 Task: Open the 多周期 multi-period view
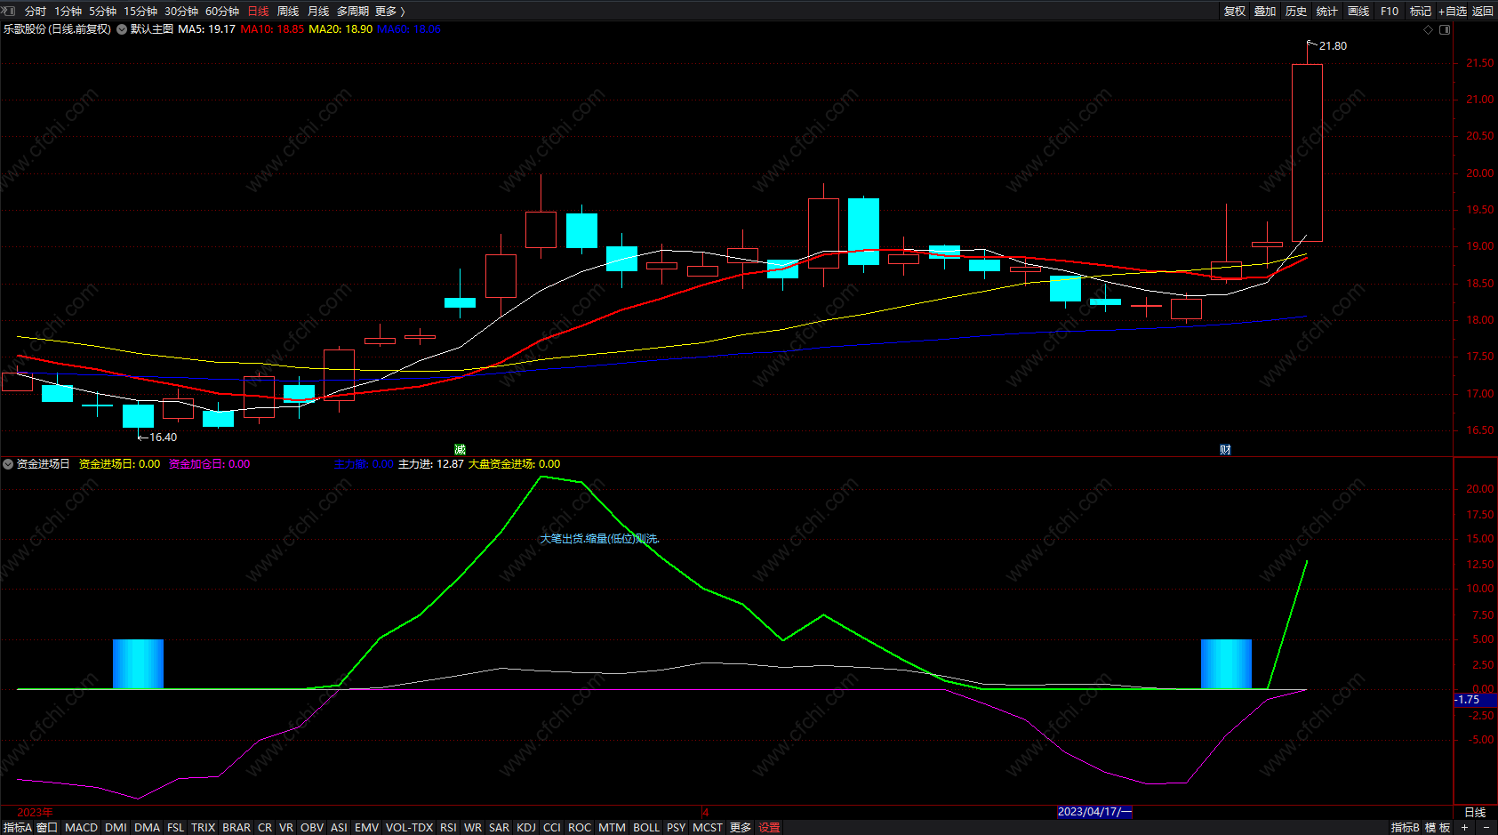(353, 11)
